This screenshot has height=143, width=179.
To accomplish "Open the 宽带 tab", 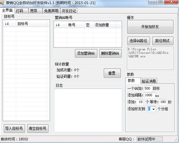I will (34, 11).
